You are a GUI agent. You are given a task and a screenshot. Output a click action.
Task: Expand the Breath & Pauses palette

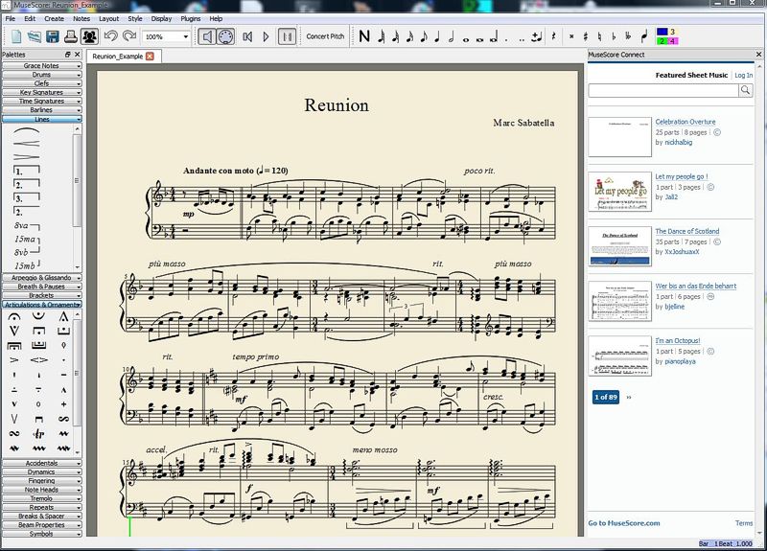[x=41, y=287]
